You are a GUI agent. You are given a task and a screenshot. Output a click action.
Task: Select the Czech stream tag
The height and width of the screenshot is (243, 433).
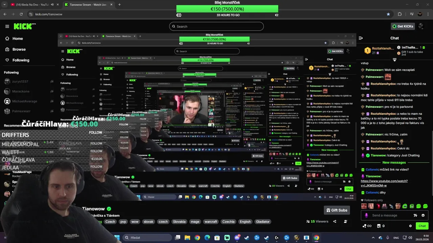(x=110, y=222)
